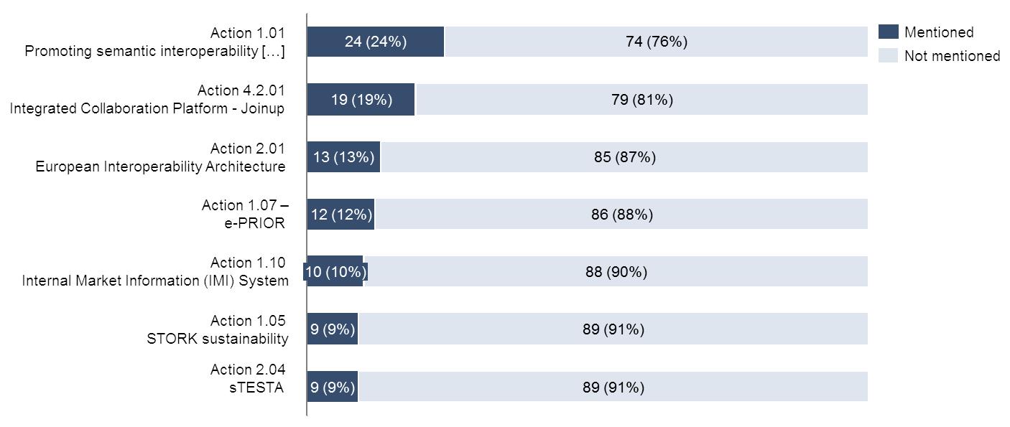Select the Not mentioned legend label
Screen dimensions: 1010x427
point(952,56)
